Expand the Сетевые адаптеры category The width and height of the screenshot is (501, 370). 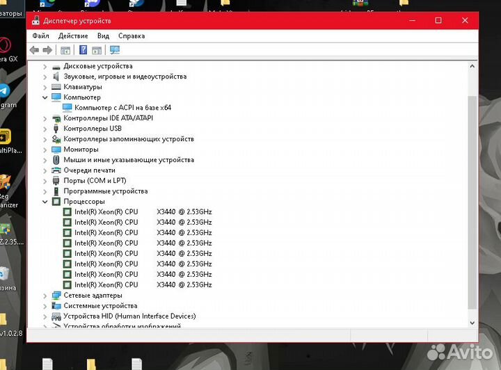click(x=45, y=296)
